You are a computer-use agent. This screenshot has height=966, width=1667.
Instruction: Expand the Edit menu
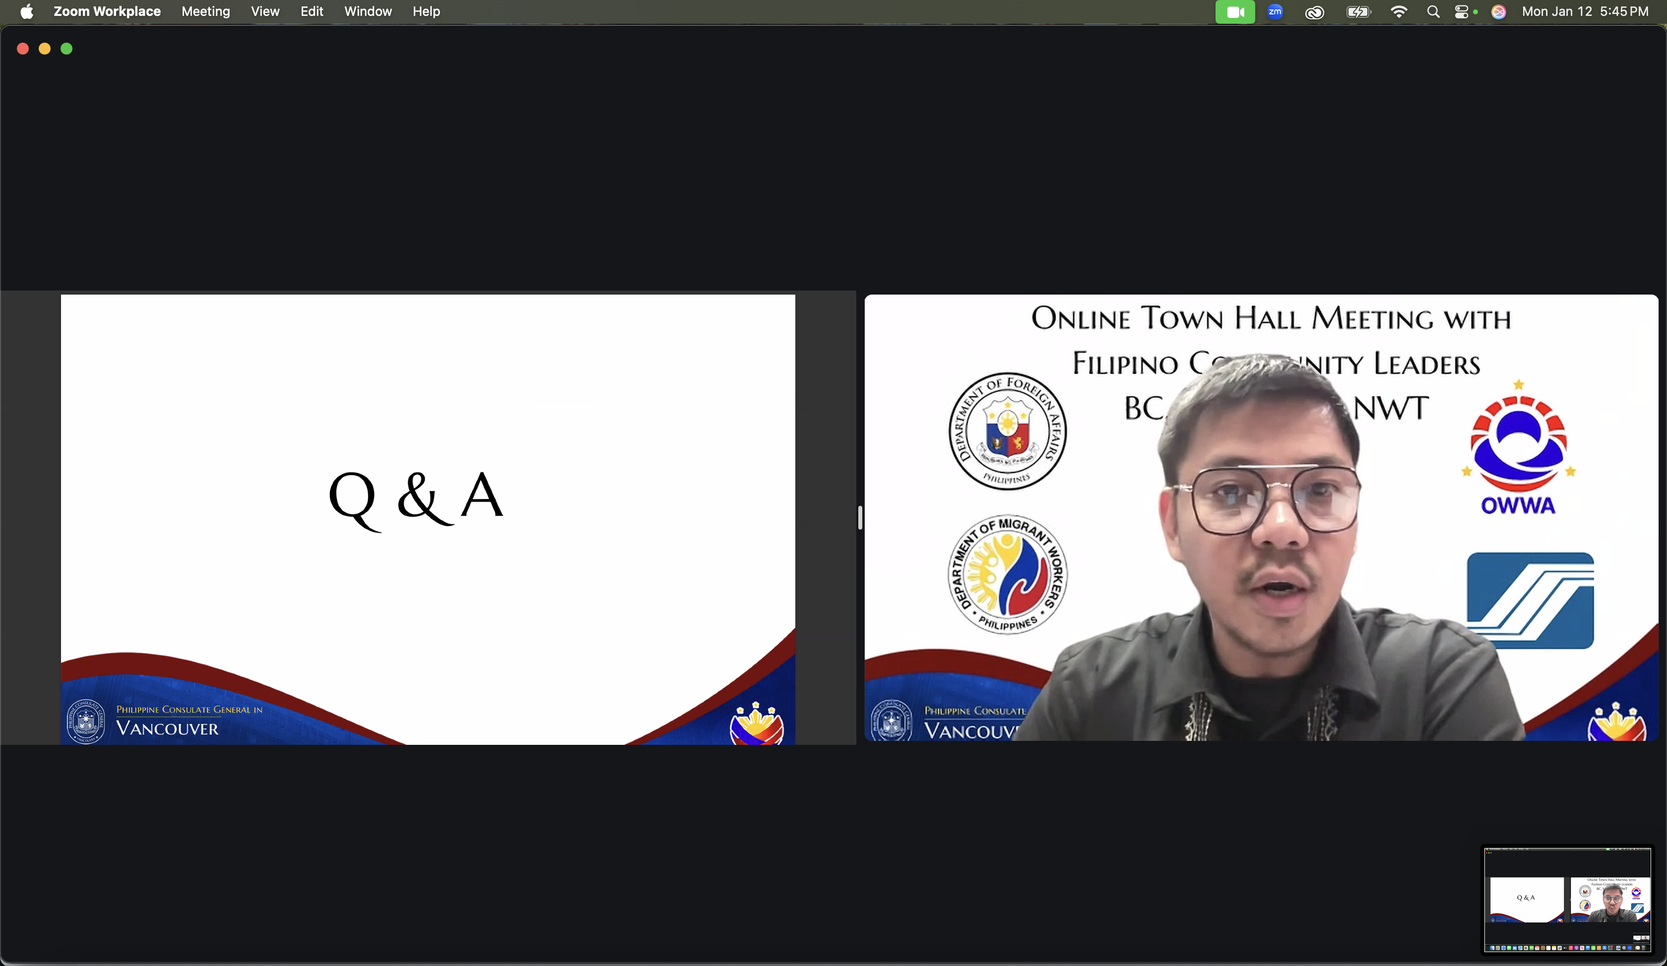[x=312, y=12]
